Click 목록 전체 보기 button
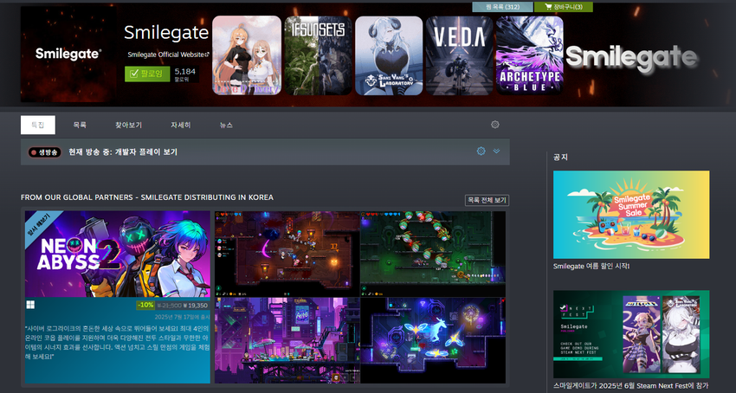Screen dimensions: 736x393 tap(487, 200)
